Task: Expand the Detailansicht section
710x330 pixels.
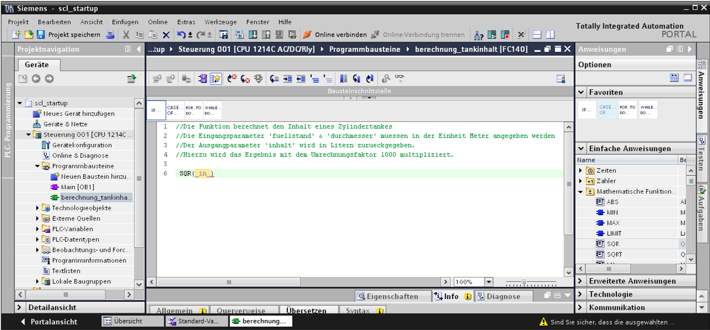Action: coord(20,307)
